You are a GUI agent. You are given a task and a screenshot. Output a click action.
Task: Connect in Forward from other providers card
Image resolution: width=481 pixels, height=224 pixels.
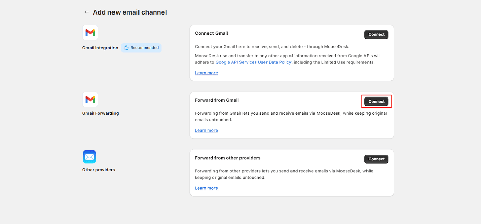(376, 159)
